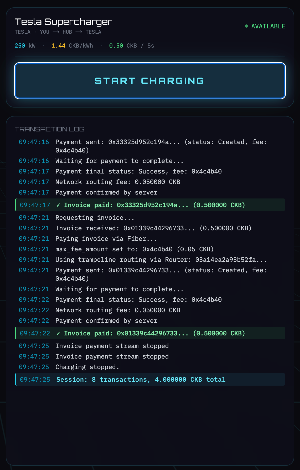Click the 09:47:17 Network routing fee entry
Image resolution: width=300 pixels, height=470 pixels.
pos(150,182)
